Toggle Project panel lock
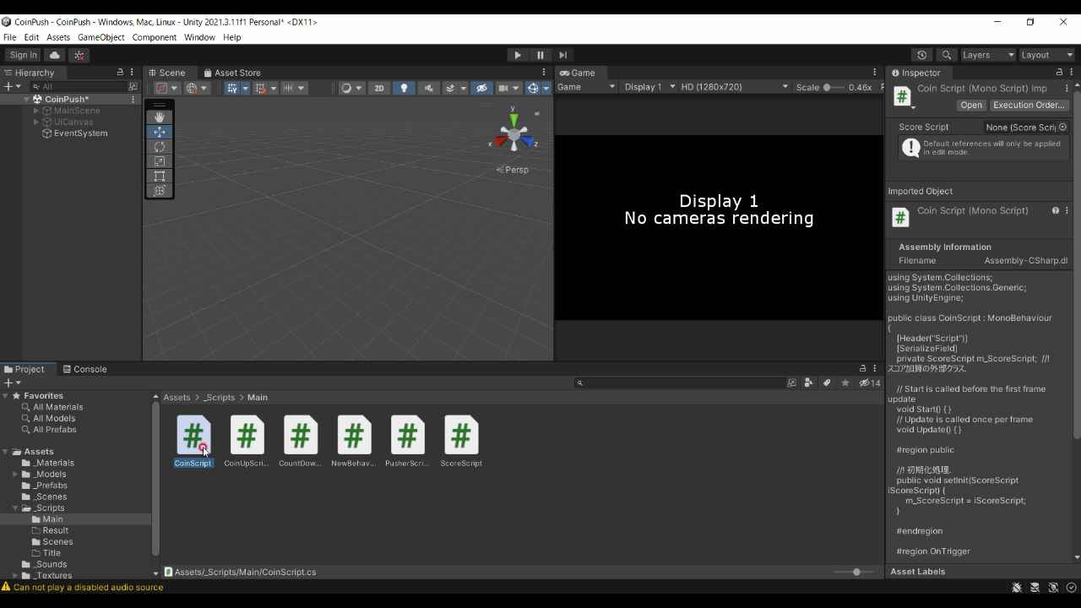The width and height of the screenshot is (1081, 608). pos(862,369)
